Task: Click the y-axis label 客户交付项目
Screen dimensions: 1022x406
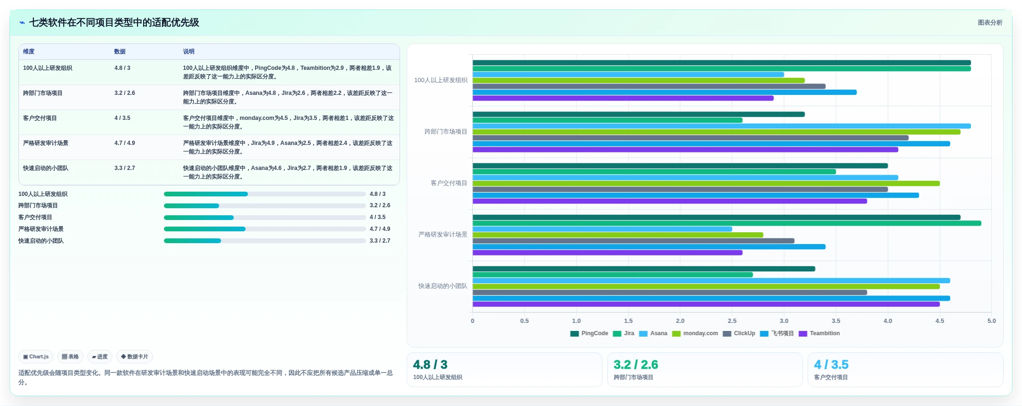Action: click(449, 183)
